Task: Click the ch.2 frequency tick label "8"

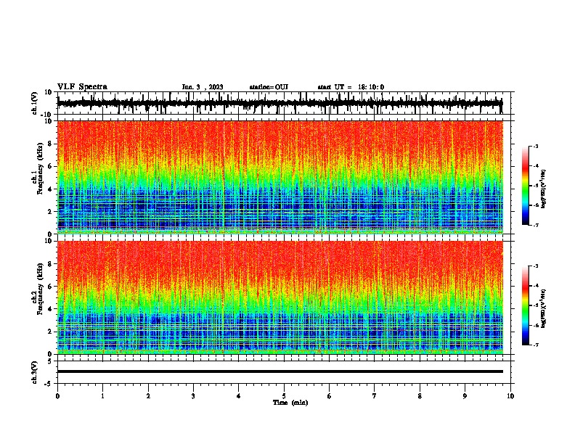Action: (x=50, y=264)
